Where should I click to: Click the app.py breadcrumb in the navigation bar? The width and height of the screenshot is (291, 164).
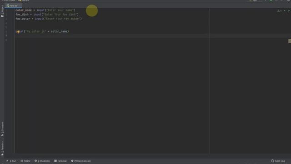pos(24,0)
